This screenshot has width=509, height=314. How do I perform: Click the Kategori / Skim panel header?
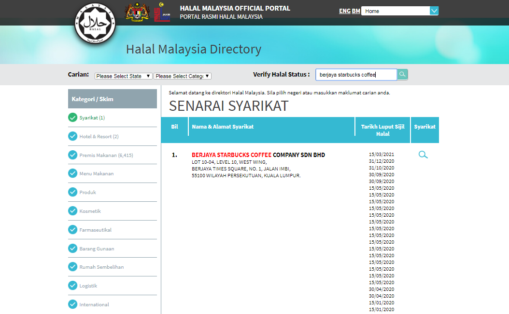(113, 99)
